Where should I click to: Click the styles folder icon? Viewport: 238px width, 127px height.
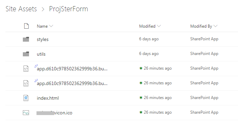point(26,39)
